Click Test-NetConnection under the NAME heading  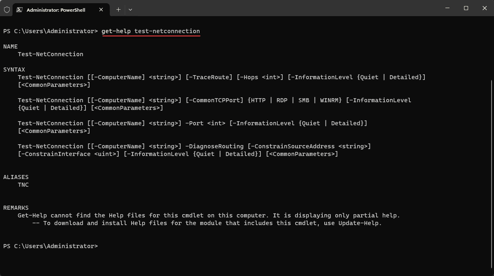pos(51,54)
